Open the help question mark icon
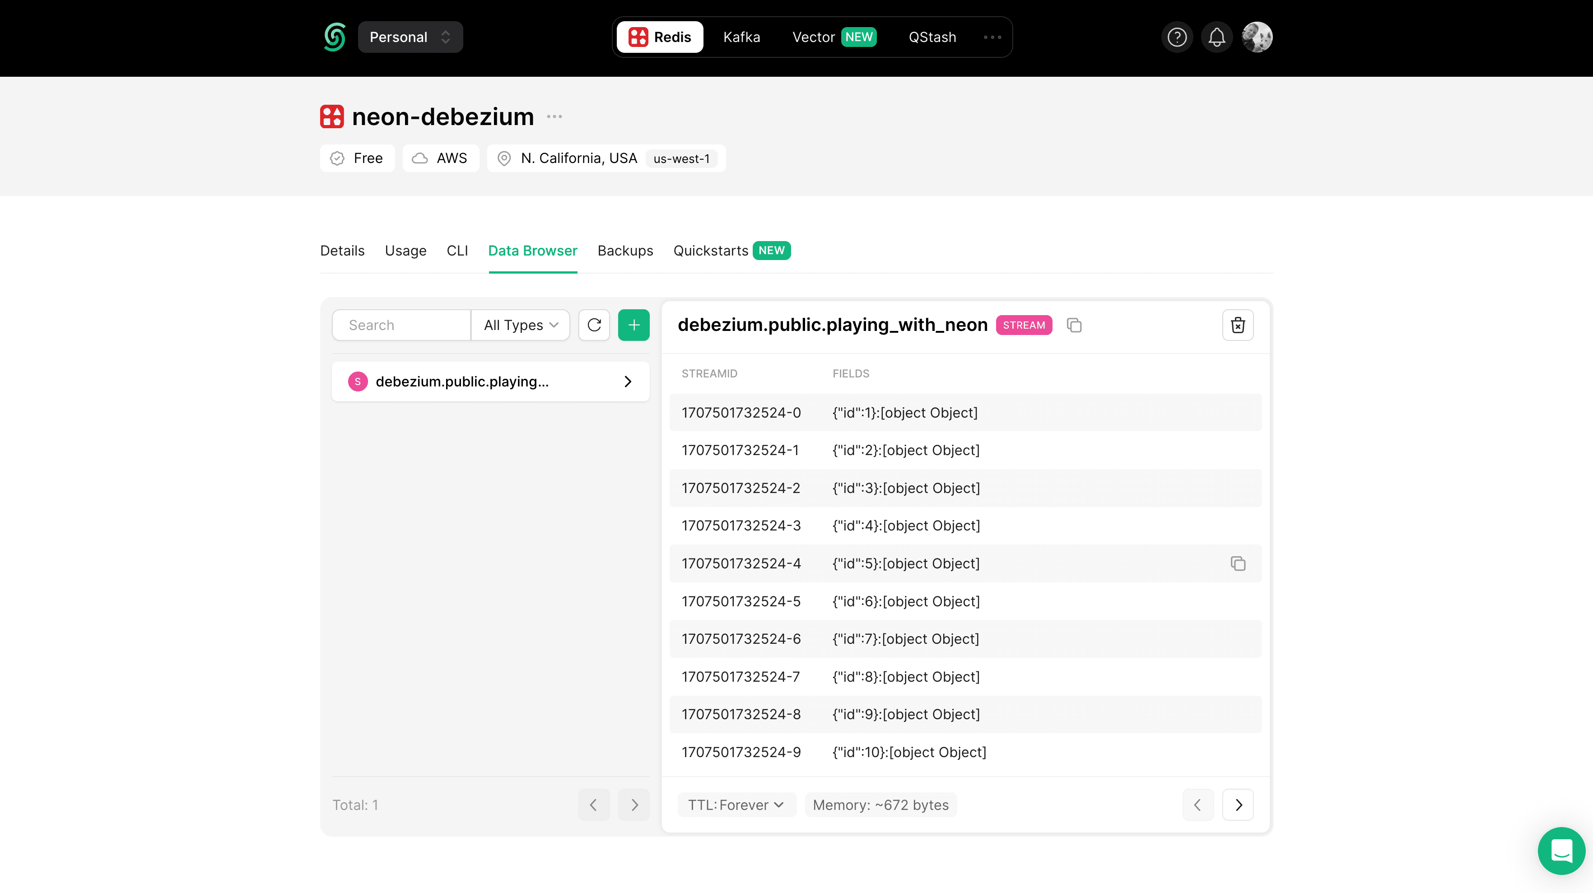 (x=1177, y=37)
